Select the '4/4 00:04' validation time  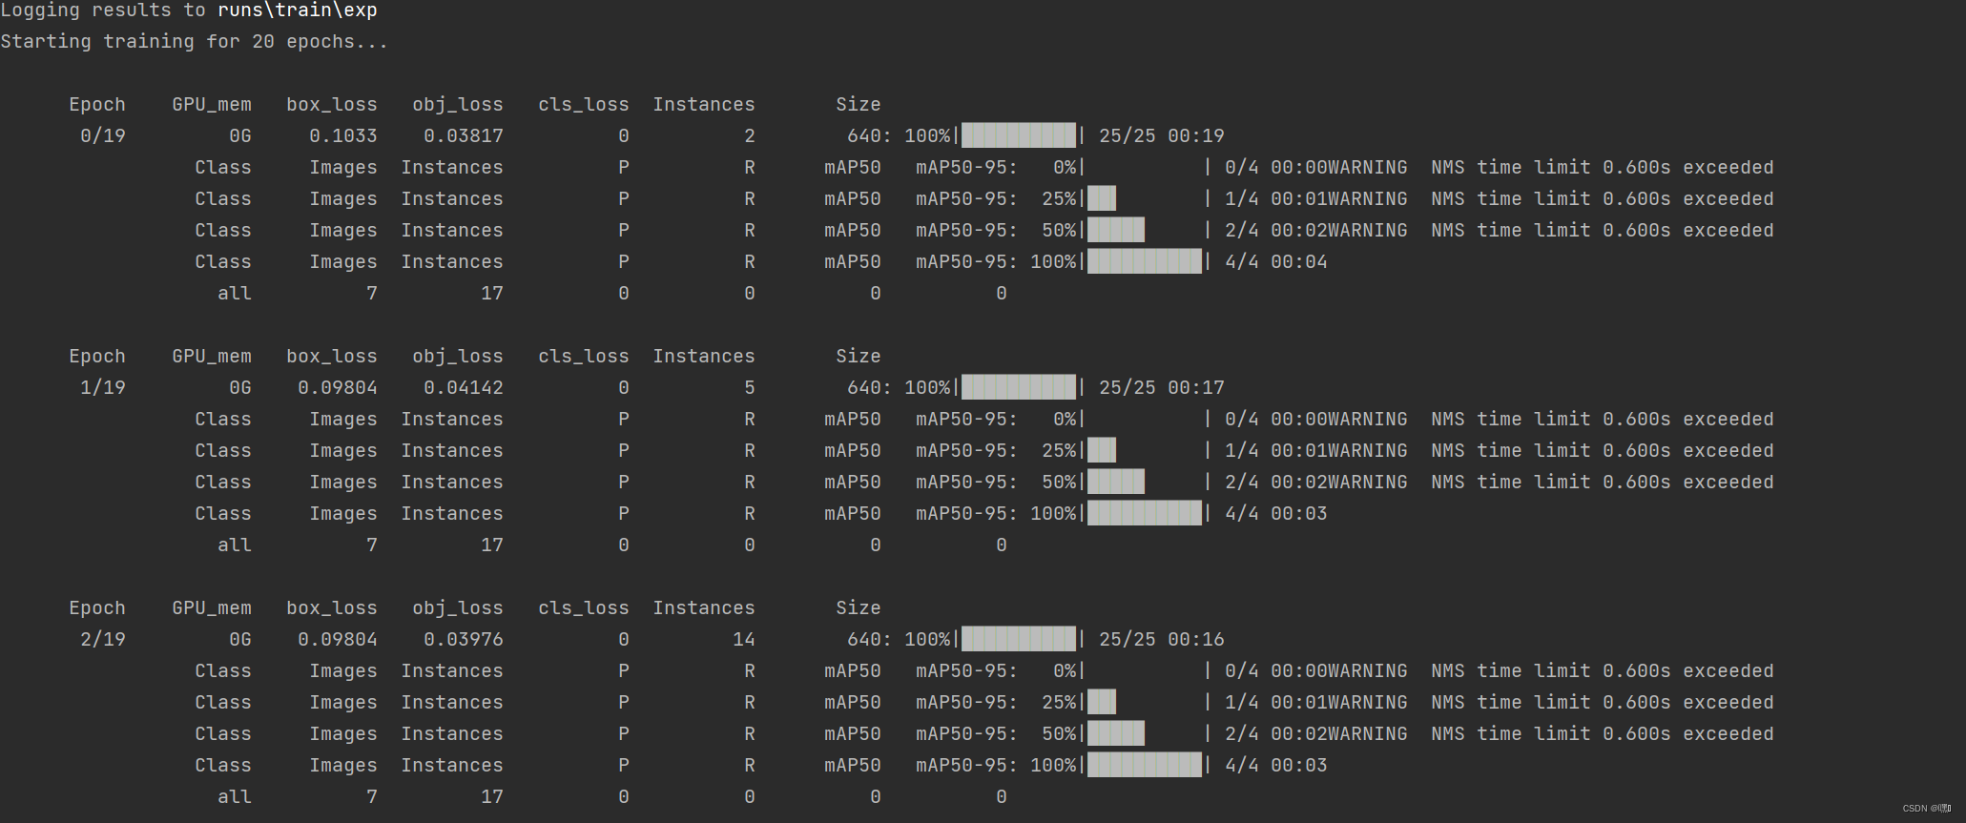1276,262
